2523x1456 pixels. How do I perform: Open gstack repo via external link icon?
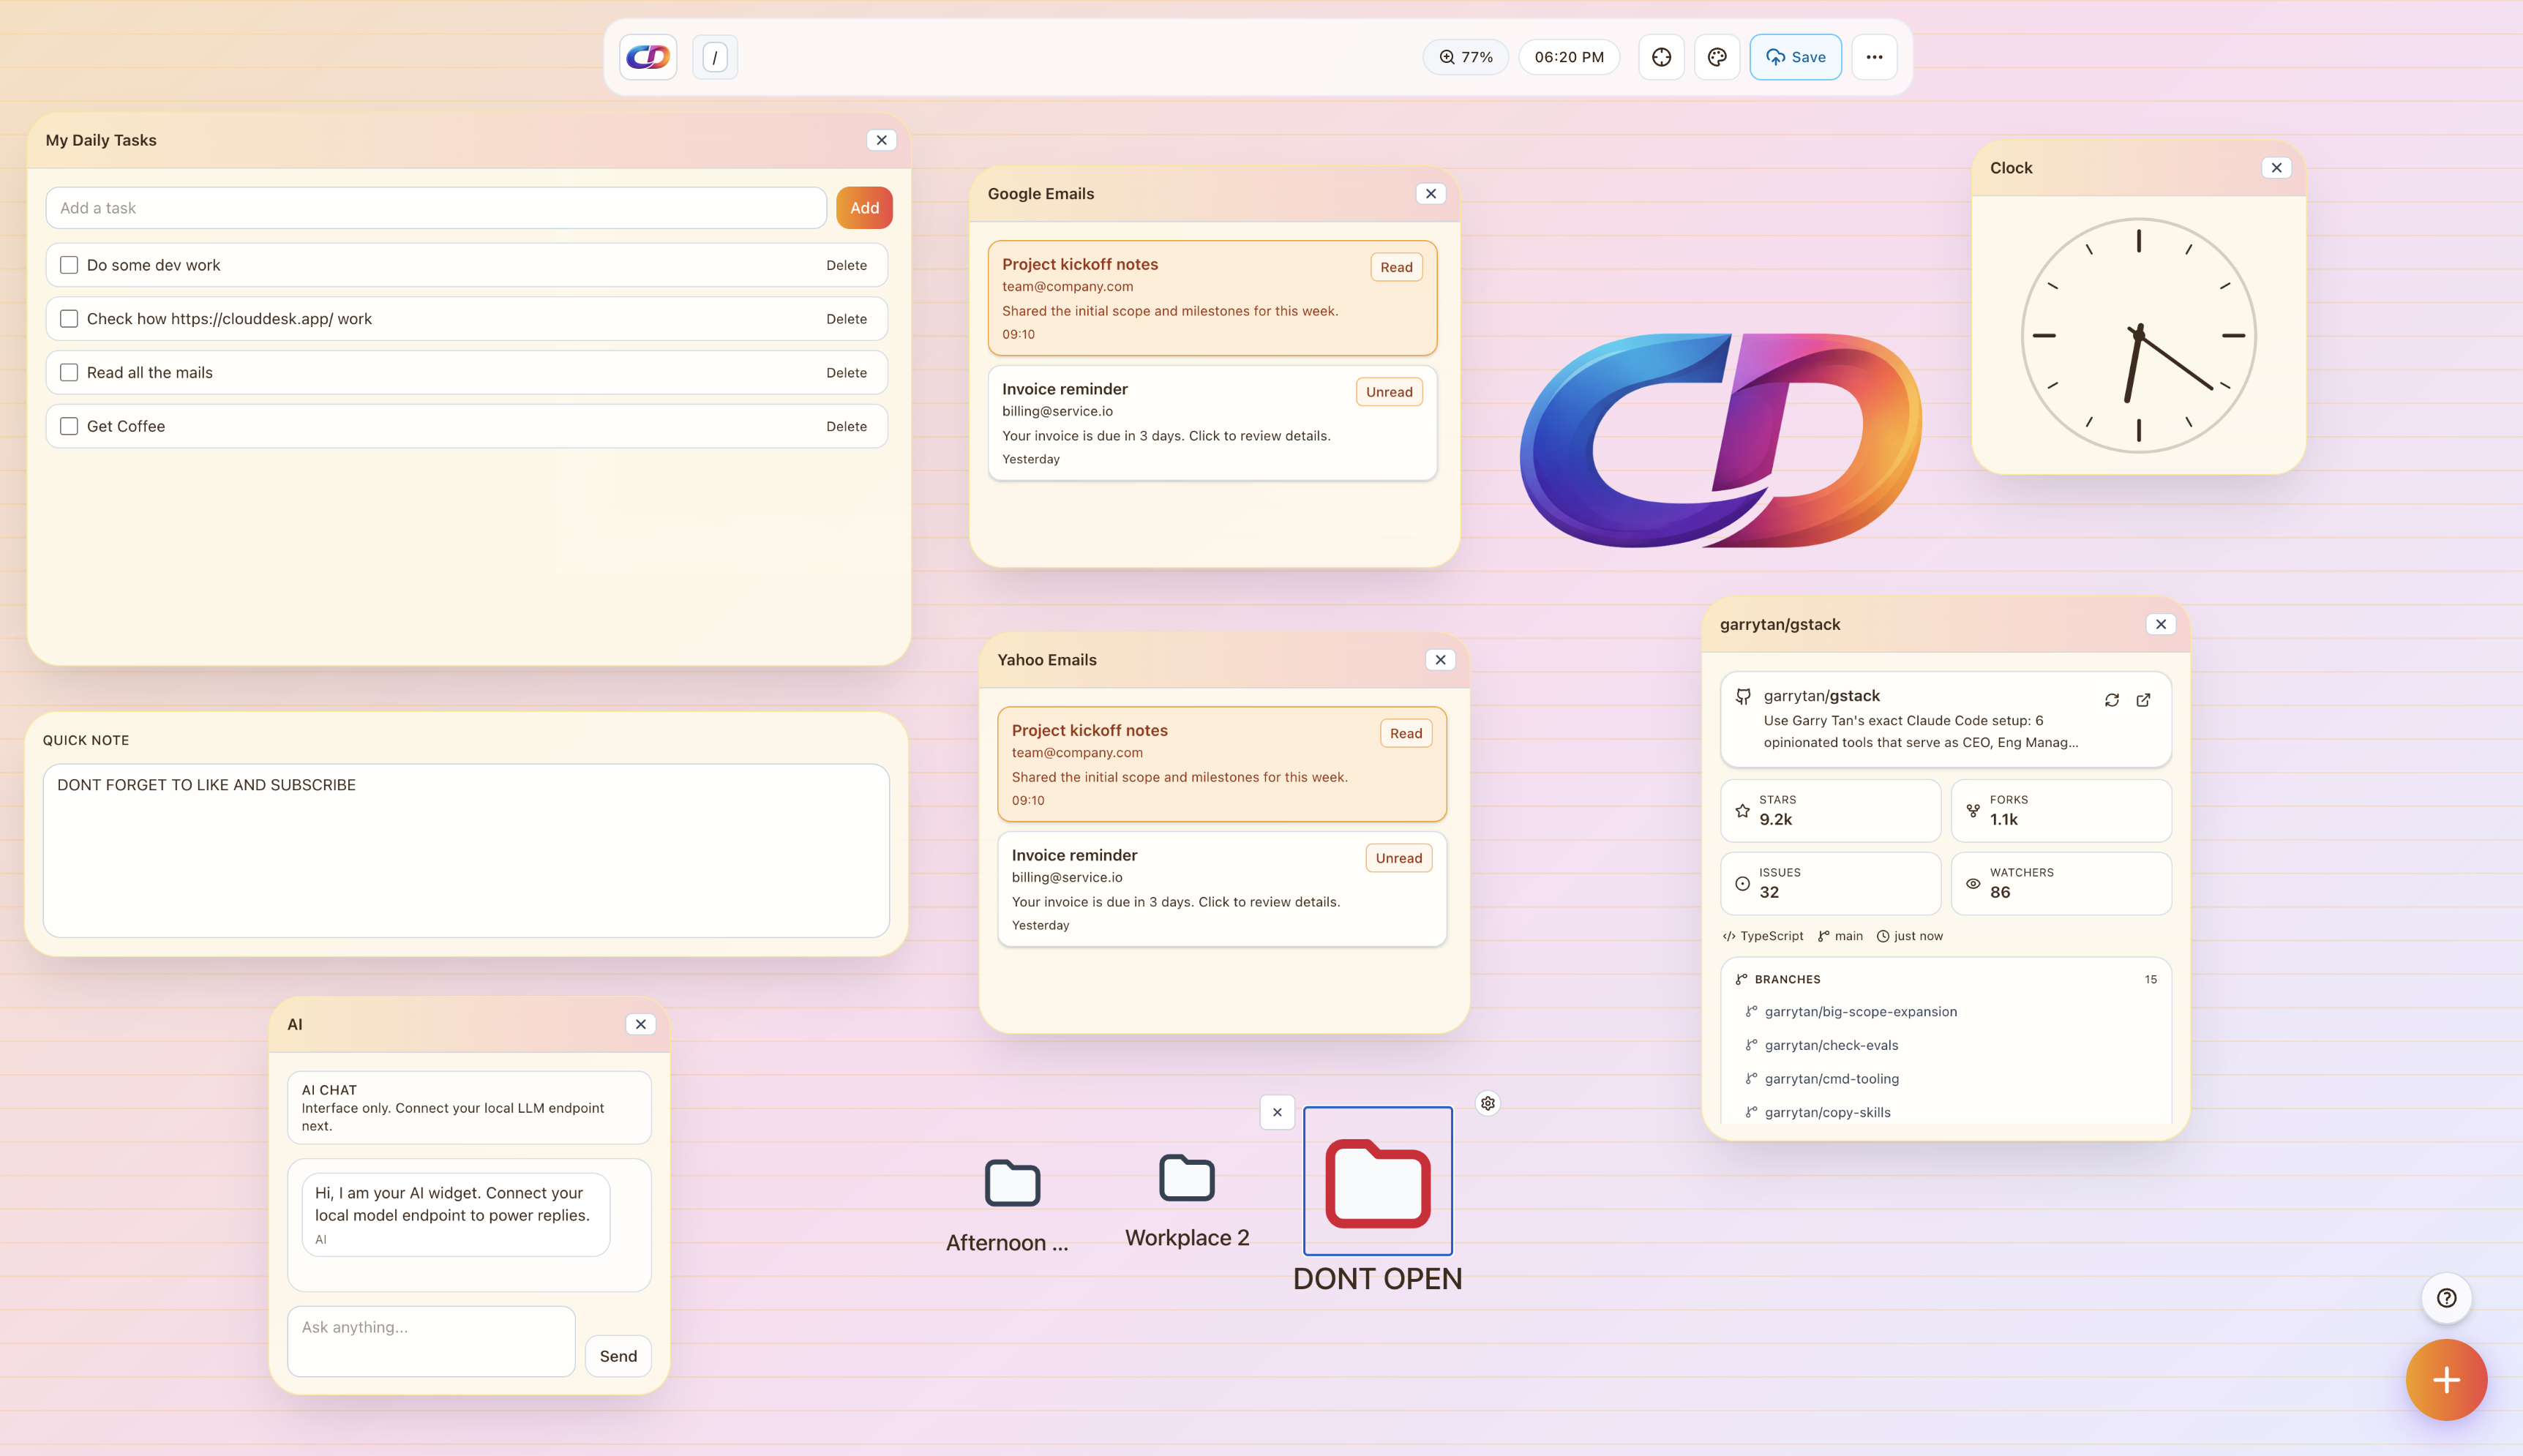pyautogui.click(x=2143, y=700)
